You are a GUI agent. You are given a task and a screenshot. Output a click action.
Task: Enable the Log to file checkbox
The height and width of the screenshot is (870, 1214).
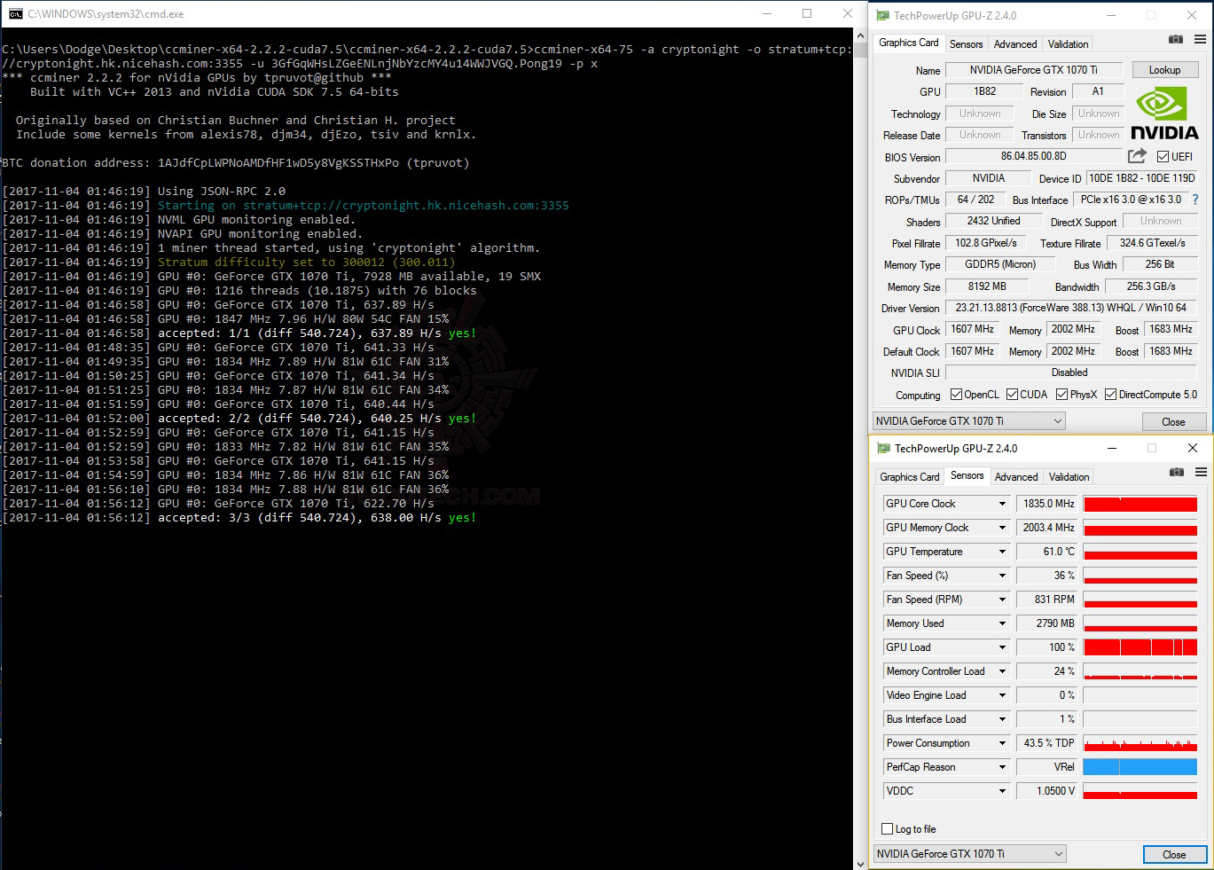[x=887, y=829]
